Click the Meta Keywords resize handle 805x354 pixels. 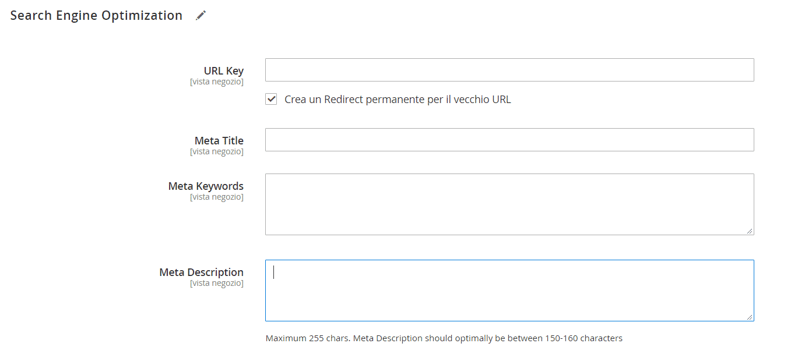coord(750,231)
